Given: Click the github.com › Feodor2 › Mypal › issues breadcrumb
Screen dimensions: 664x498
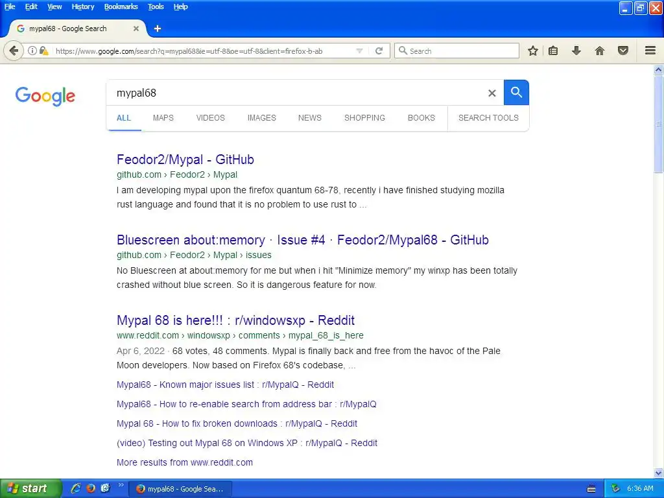Looking at the screenshot, I should coord(194,255).
